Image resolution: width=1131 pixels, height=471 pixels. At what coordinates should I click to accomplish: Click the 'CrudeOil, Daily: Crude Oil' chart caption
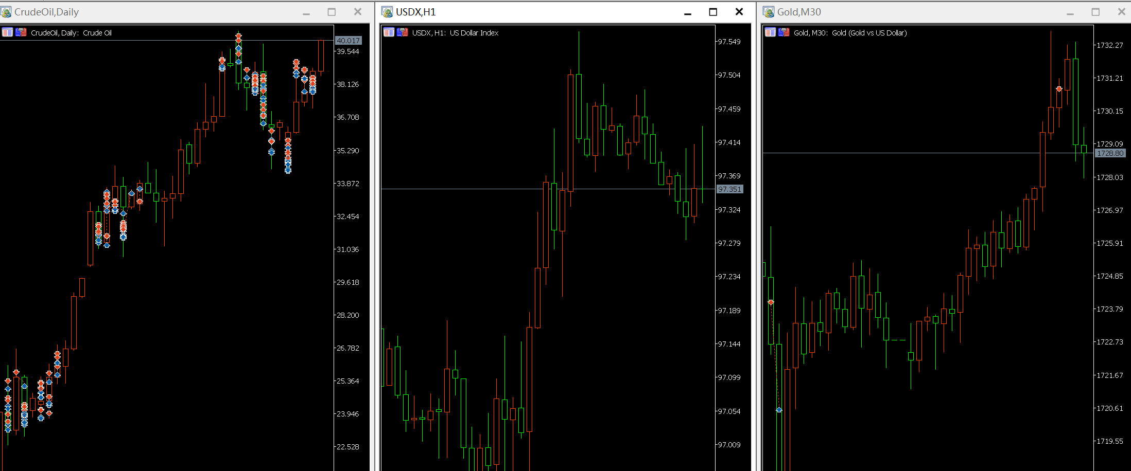point(71,33)
